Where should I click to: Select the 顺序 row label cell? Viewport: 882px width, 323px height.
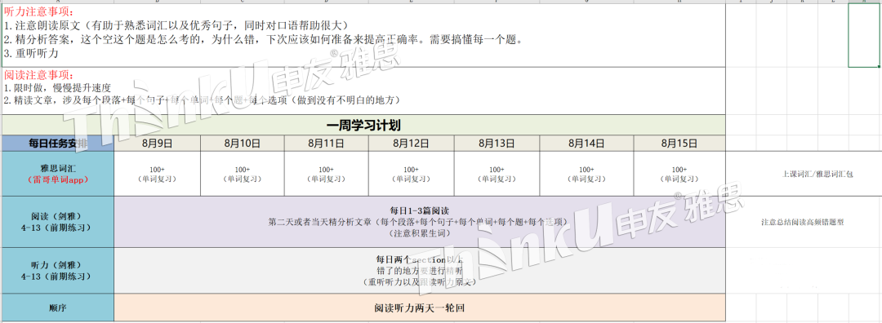point(58,308)
